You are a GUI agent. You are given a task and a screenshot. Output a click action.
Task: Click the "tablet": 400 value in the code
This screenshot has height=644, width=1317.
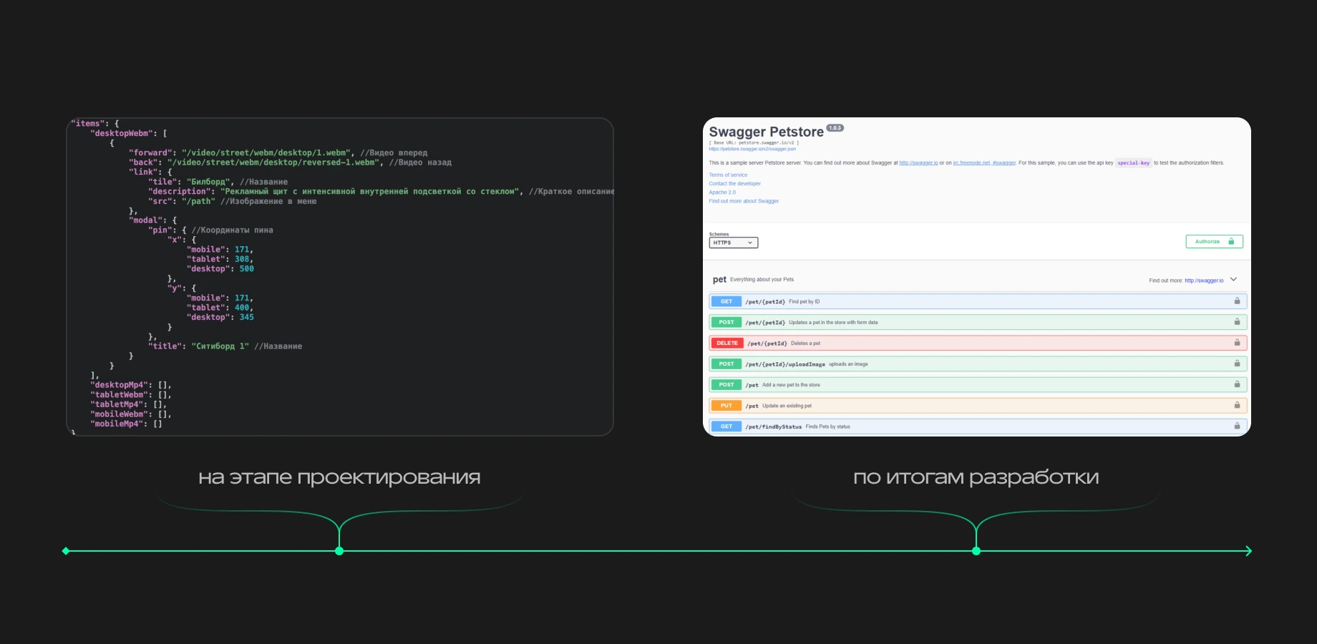point(220,307)
